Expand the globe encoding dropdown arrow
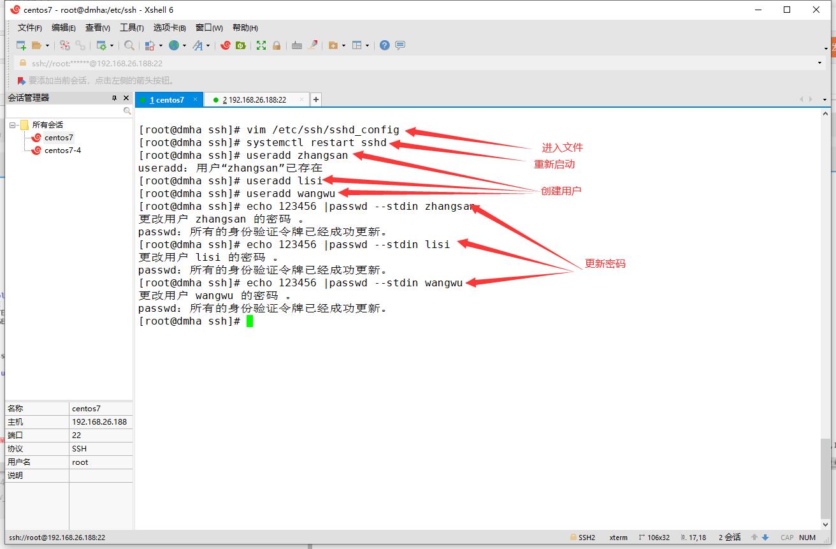Screen dimensions: 836x549 pyautogui.click(x=184, y=45)
